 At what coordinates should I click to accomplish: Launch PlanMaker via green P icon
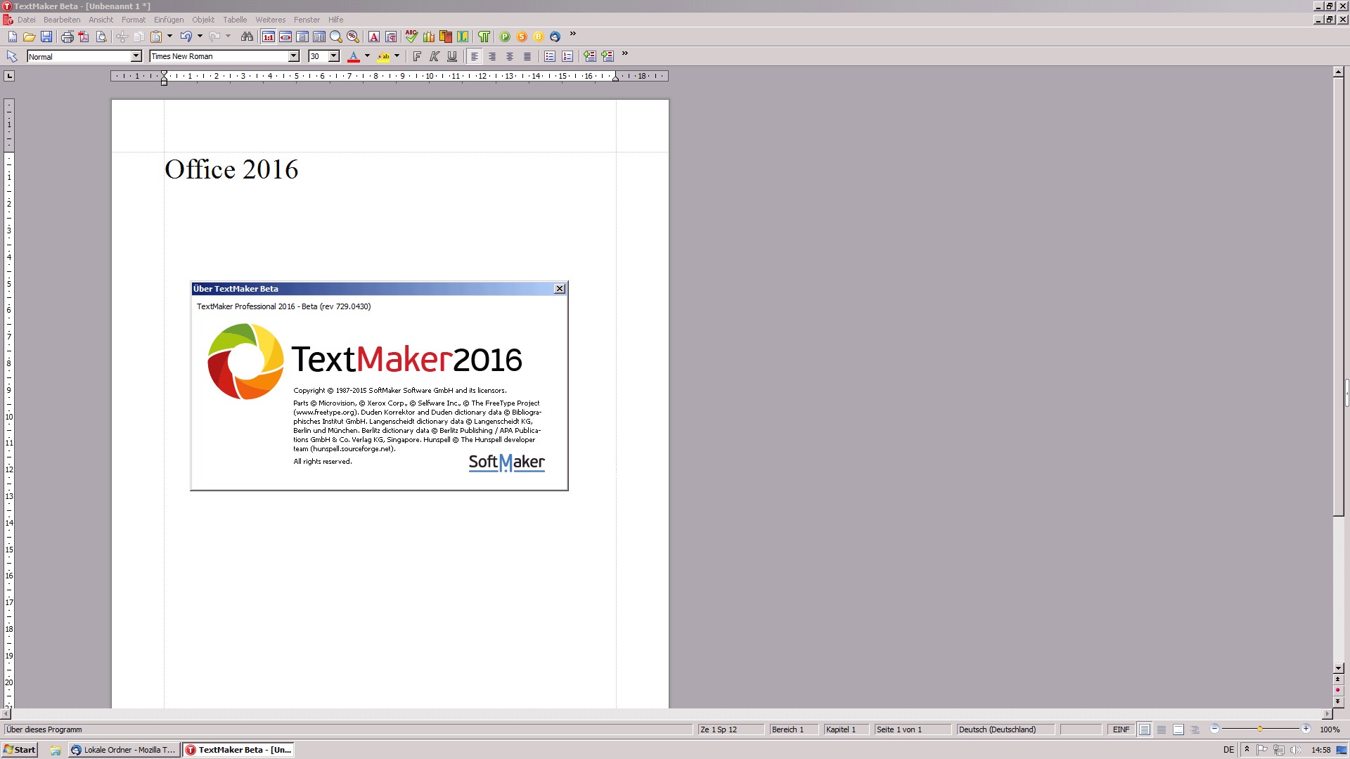505,37
